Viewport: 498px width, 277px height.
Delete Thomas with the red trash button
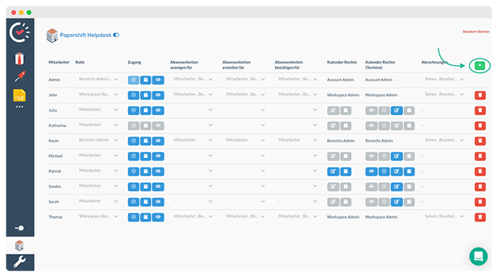480,217
